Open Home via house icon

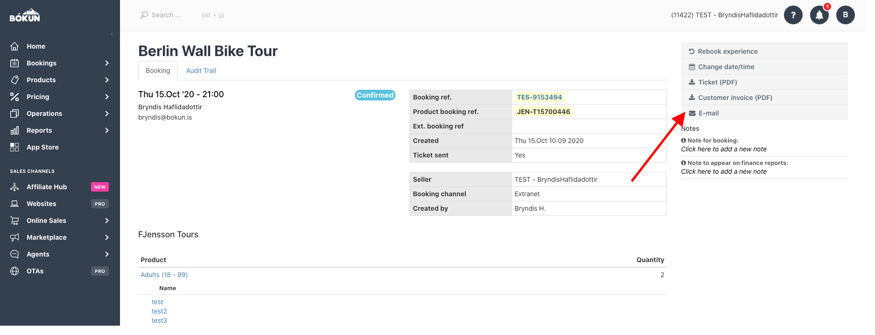(x=14, y=46)
